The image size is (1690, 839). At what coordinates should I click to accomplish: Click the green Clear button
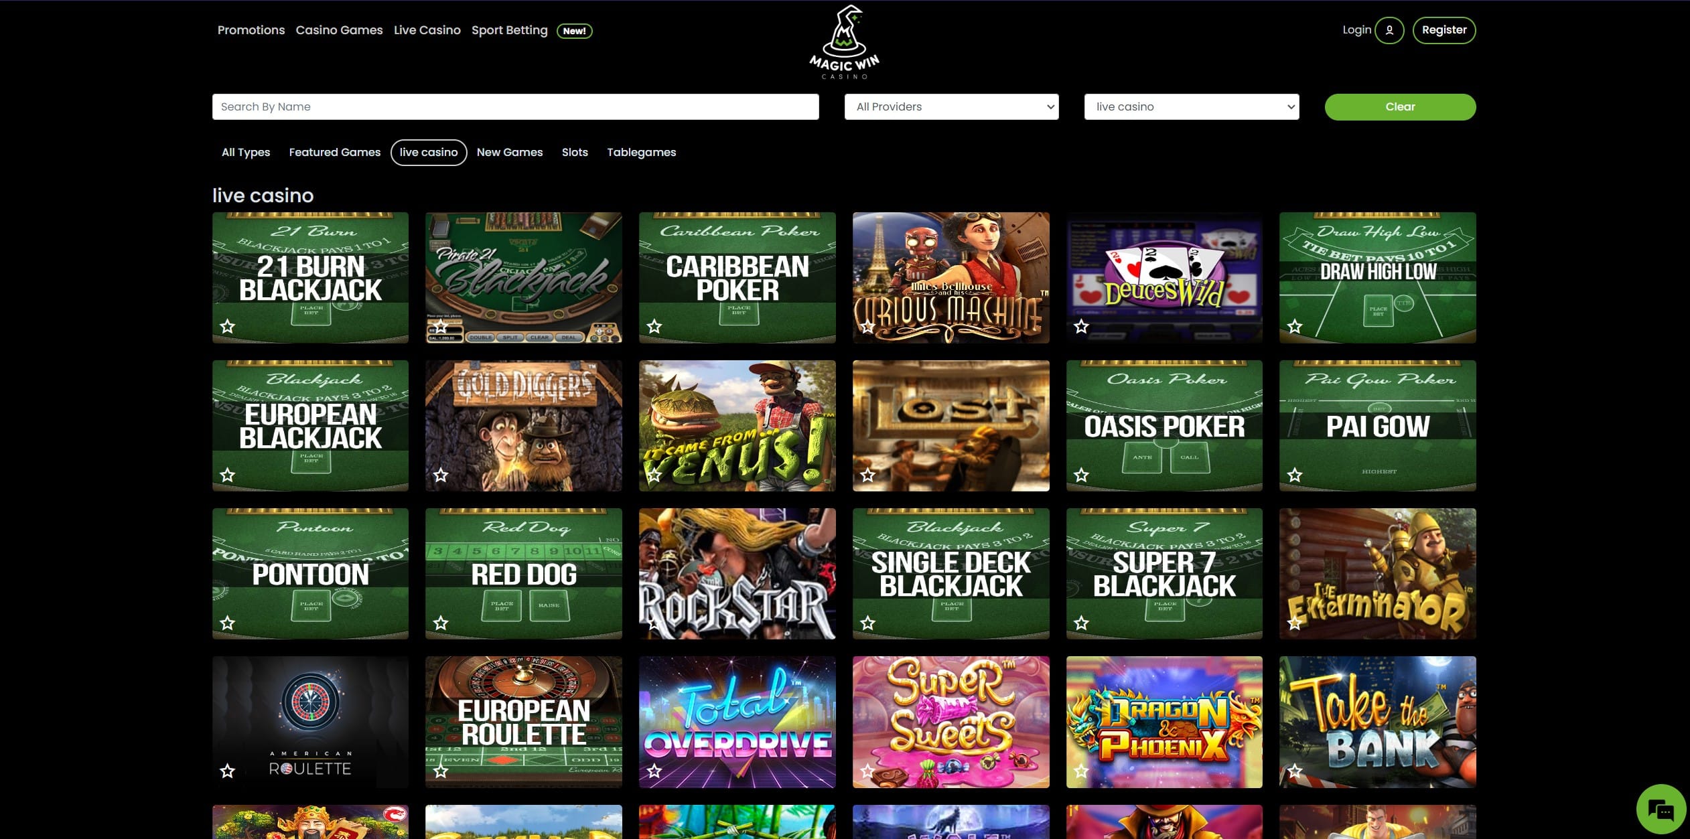1400,107
